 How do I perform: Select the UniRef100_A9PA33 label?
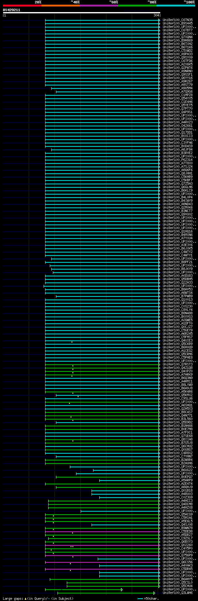tap(178, 54)
